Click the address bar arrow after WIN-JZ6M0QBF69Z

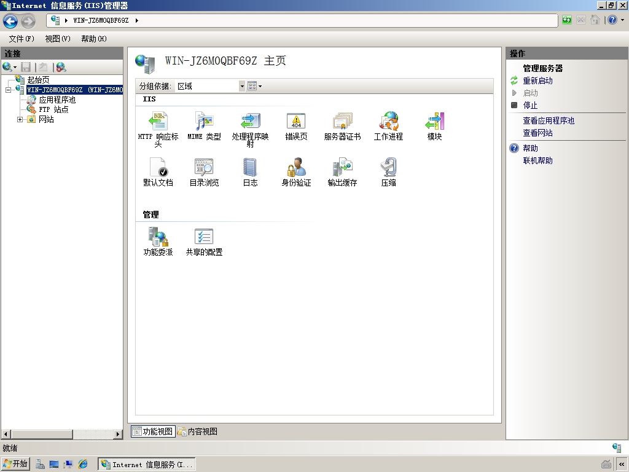[x=137, y=20]
